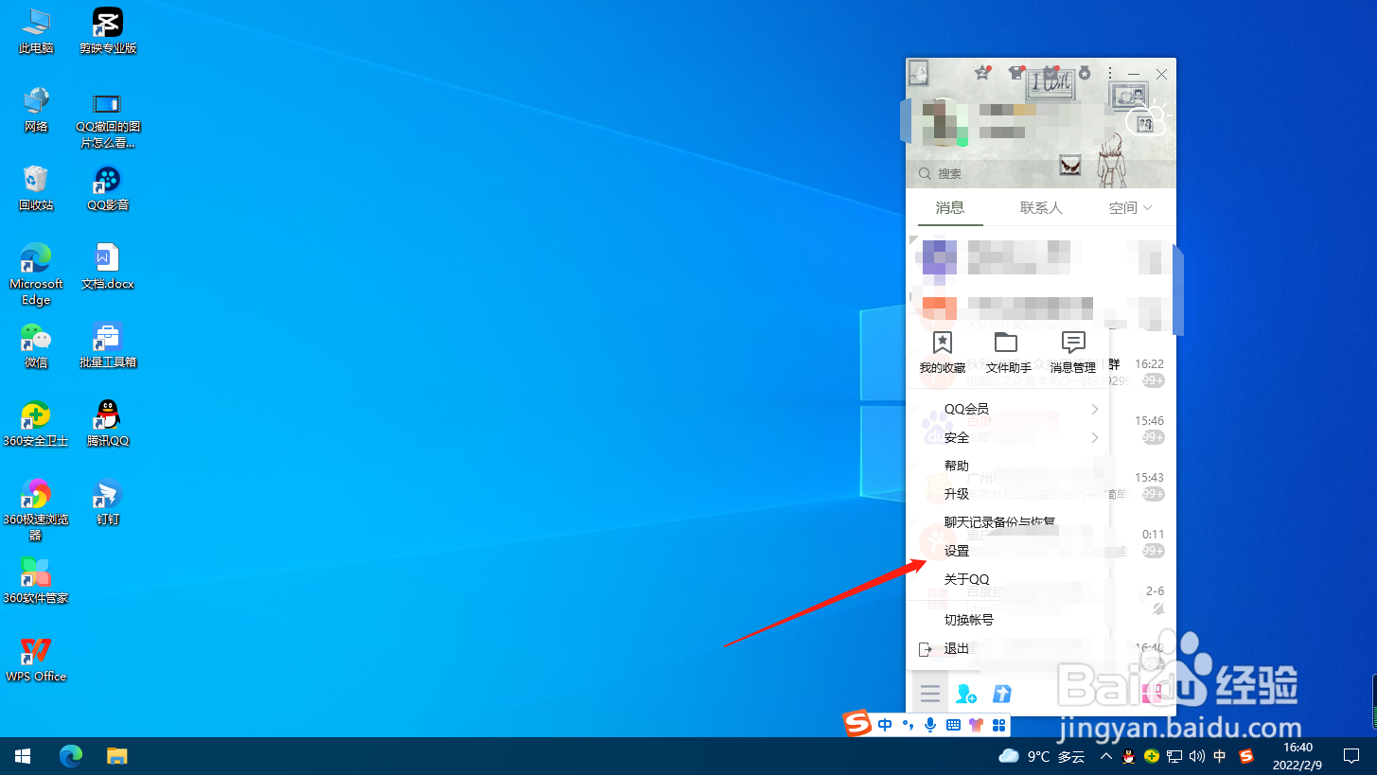Select the 批量工具箱 desktop icon
The image size is (1377, 775).
pyautogui.click(x=108, y=345)
